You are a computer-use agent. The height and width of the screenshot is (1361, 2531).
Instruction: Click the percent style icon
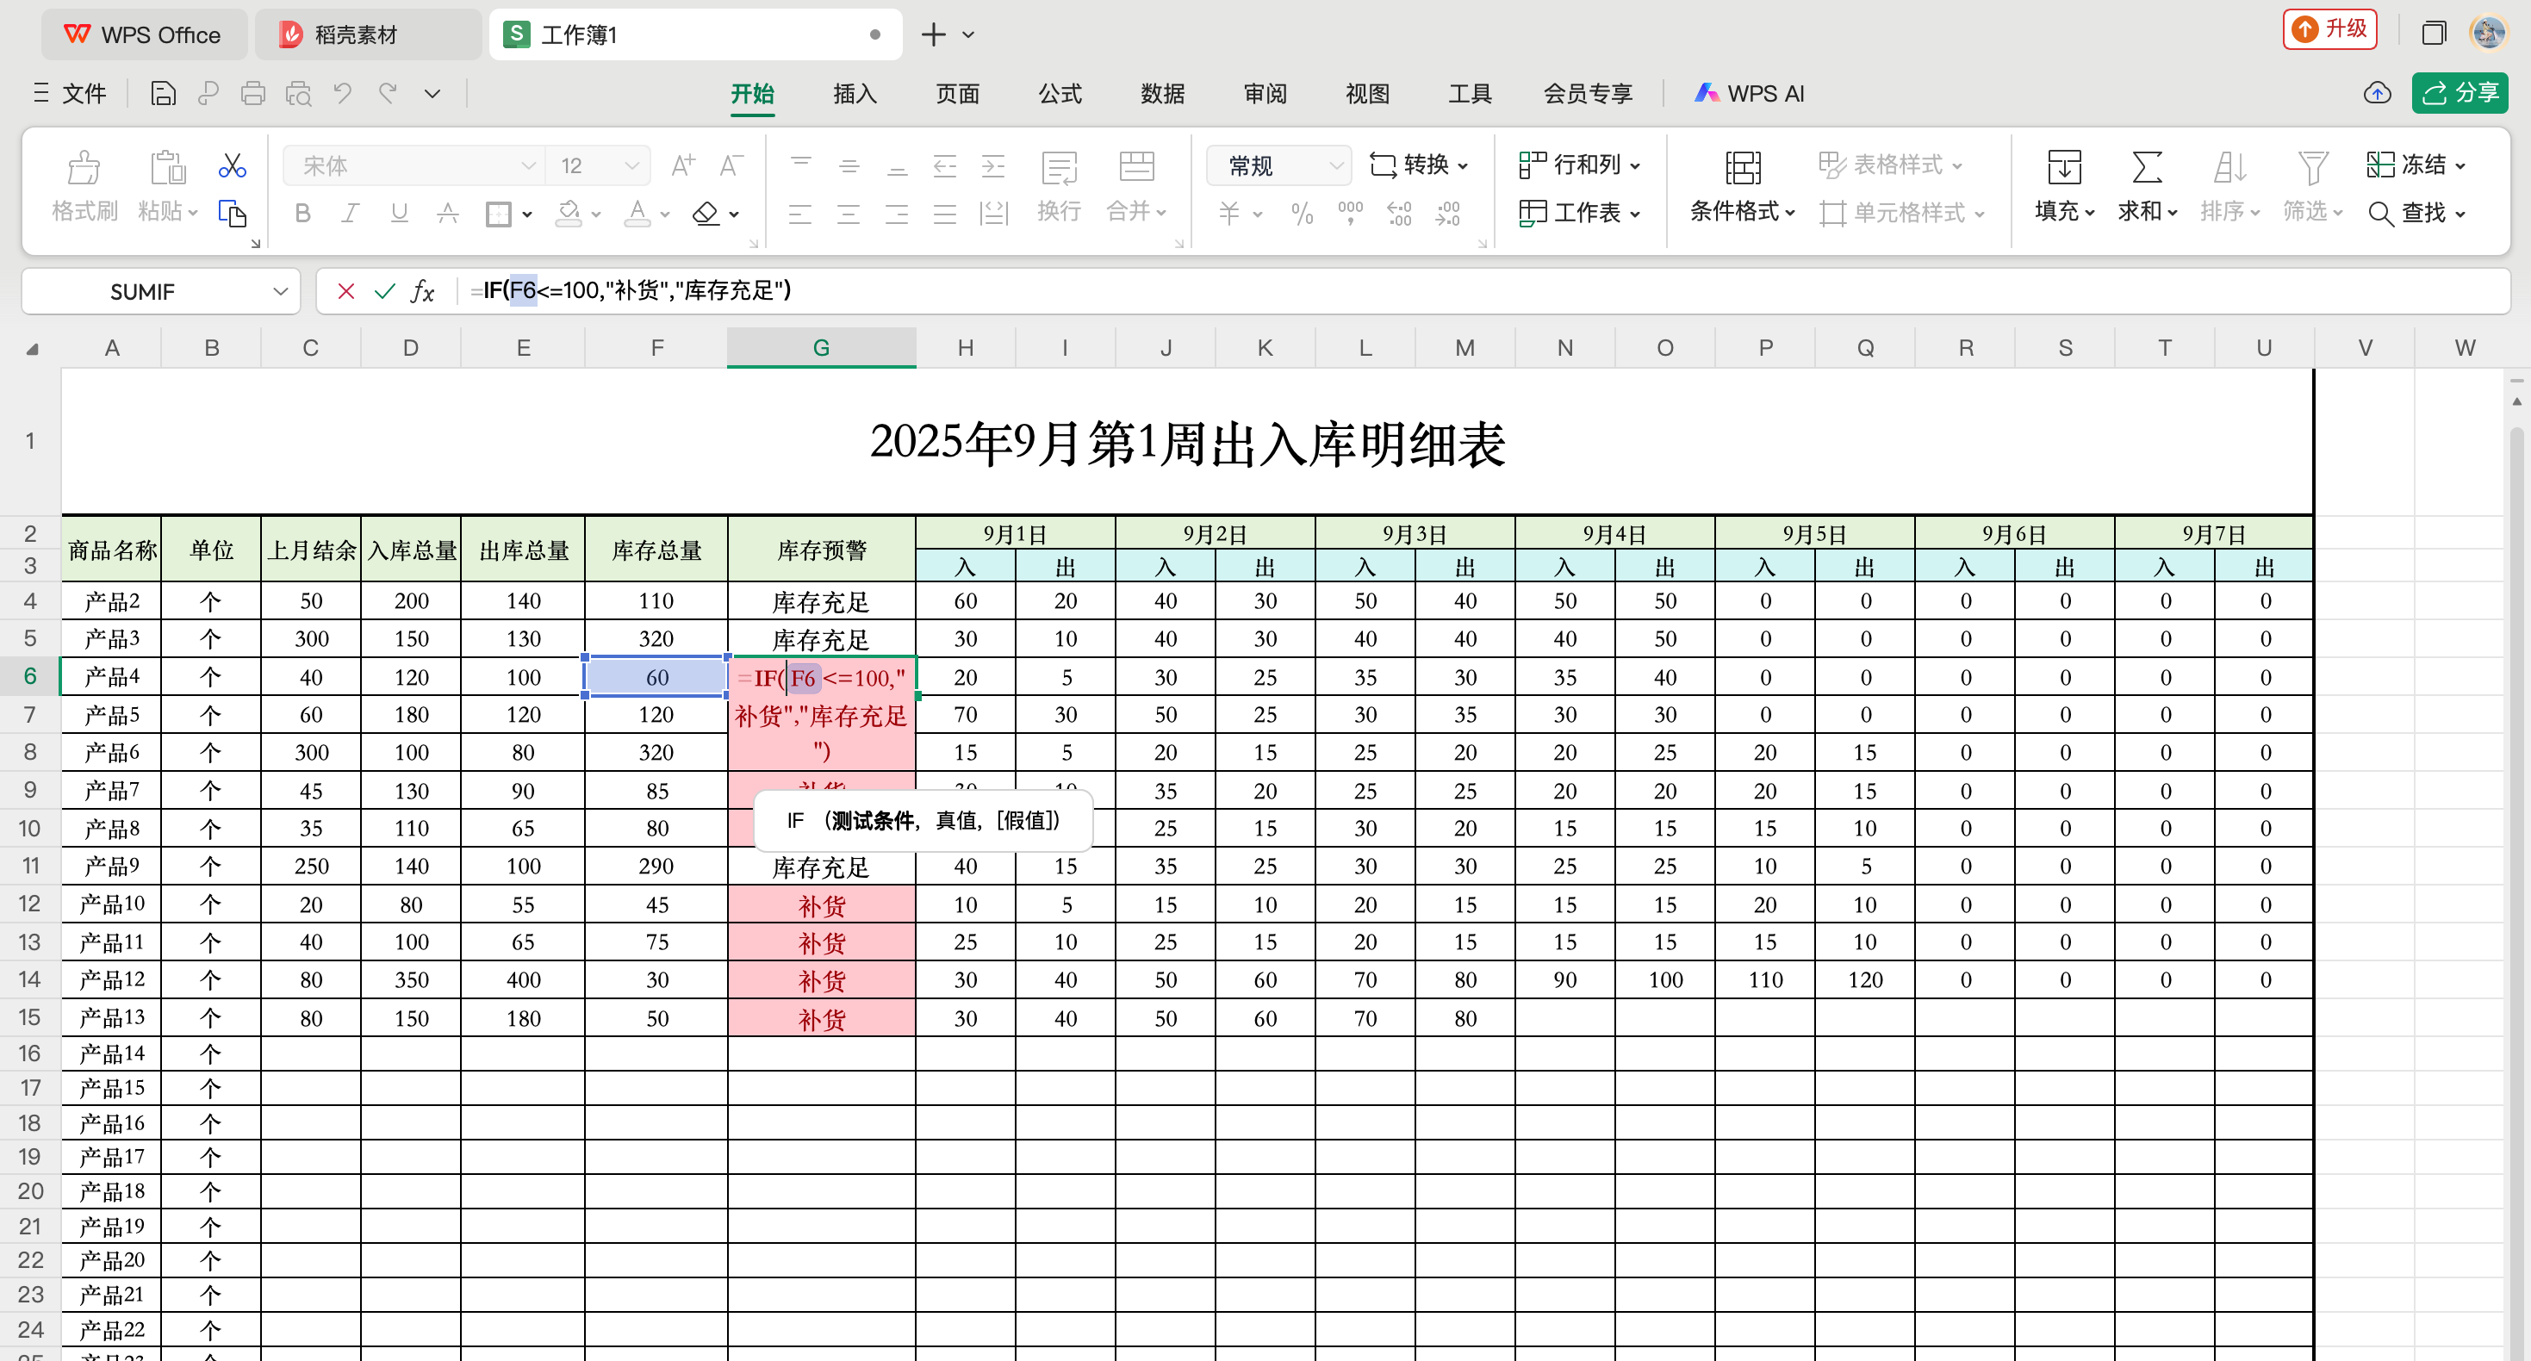pyautogui.click(x=1302, y=214)
